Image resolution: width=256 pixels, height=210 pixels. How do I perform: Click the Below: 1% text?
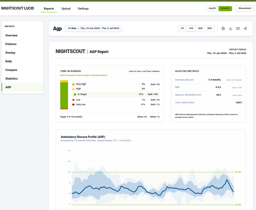(x=155, y=117)
